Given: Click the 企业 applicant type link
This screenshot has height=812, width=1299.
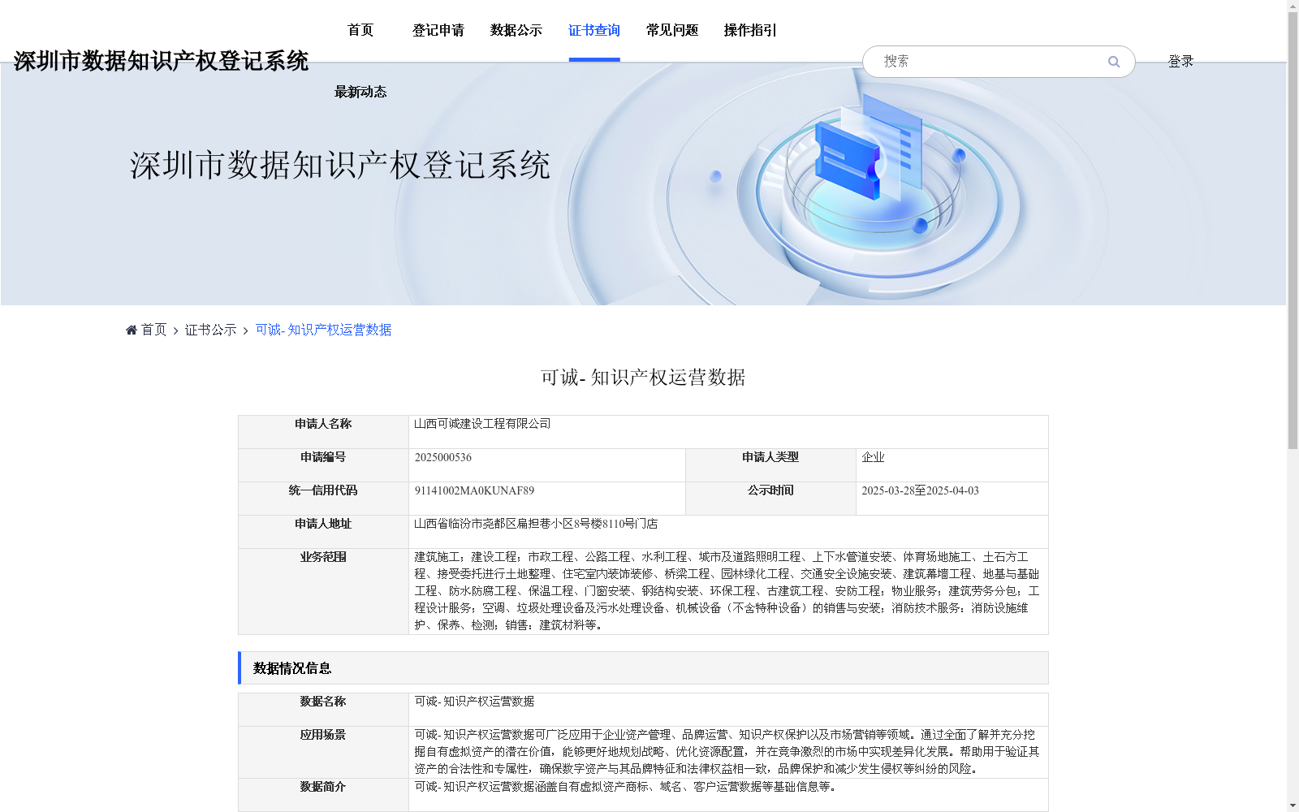Looking at the screenshot, I should click(x=873, y=457).
